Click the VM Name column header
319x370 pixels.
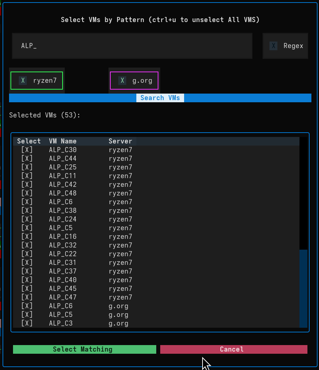(x=63, y=141)
